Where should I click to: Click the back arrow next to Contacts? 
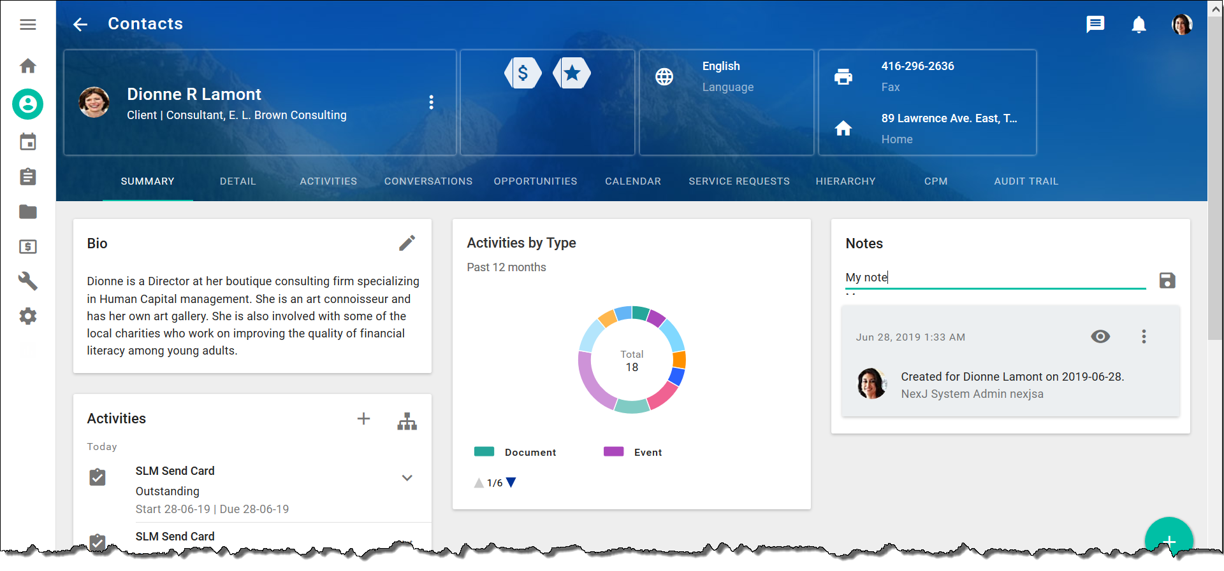[x=80, y=25]
